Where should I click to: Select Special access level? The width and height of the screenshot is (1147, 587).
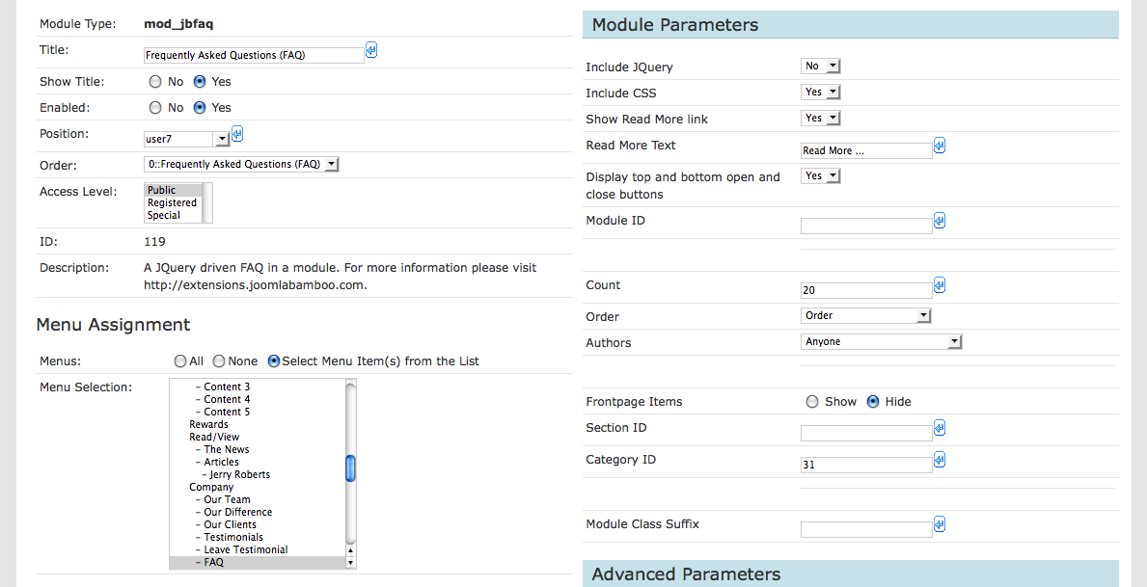pyautogui.click(x=173, y=216)
